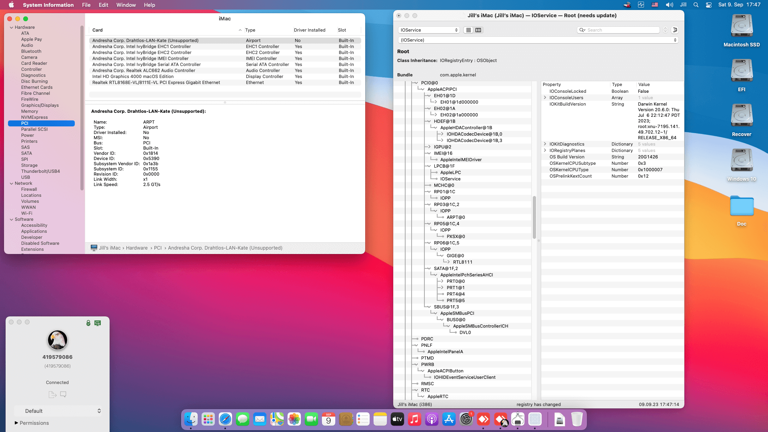Select Graphics/Displays in sidebar
The height and width of the screenshot is (432, 768).
[x=40, y=105]
